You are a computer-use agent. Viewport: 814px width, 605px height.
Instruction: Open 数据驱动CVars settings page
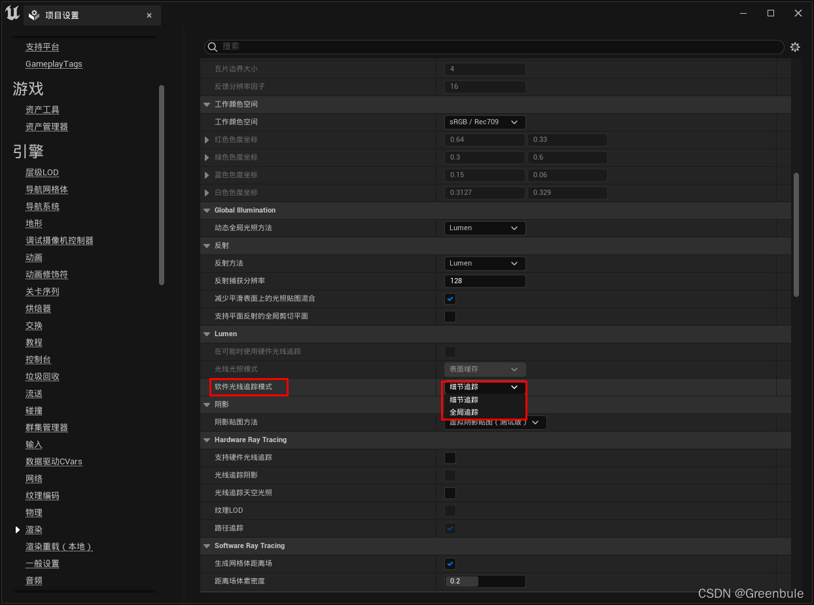pos(54,462)
